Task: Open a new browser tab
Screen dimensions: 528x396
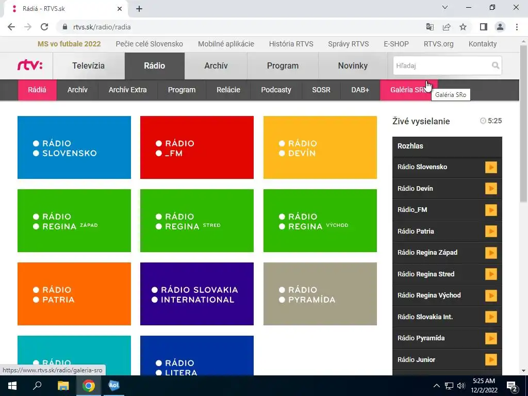Action: 139,9
